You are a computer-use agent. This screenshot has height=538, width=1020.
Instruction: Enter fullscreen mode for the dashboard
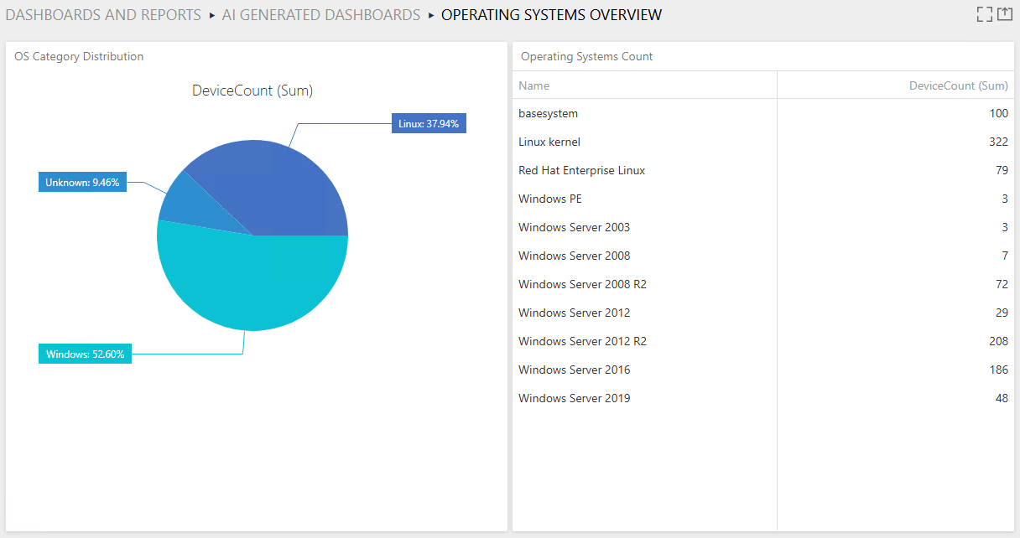985,14
